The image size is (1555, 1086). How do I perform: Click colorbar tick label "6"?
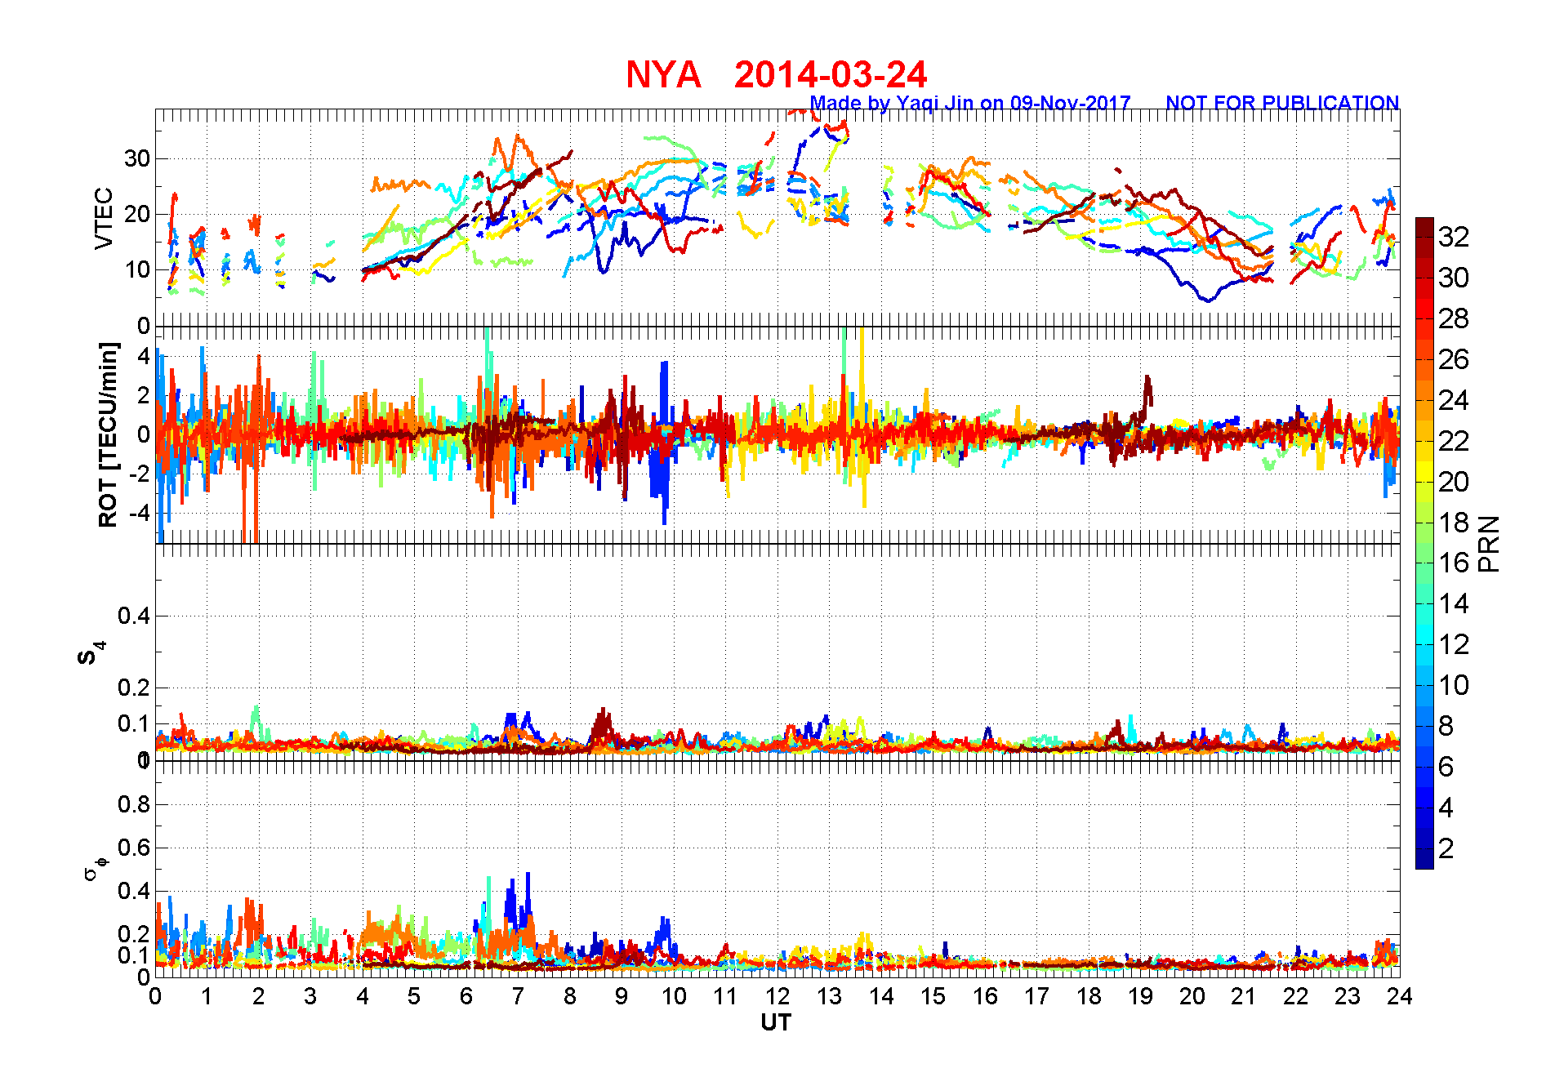coord(1446,767)
